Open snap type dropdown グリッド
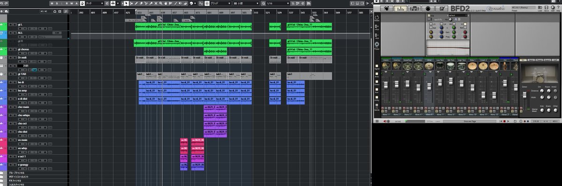This screenshot has width=562, height=186. [220, 3]
